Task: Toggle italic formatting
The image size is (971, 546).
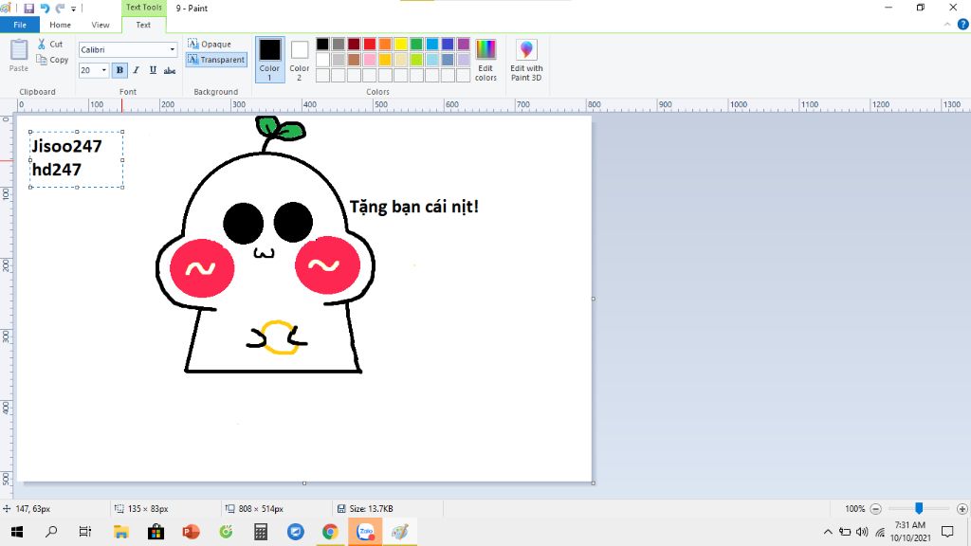Action: [137, 70]
